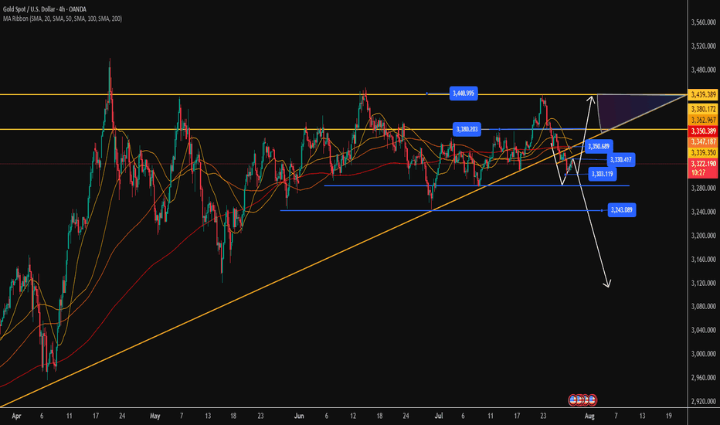Select the 3,440.995 price label
The image size is (720, 425).
464,93
